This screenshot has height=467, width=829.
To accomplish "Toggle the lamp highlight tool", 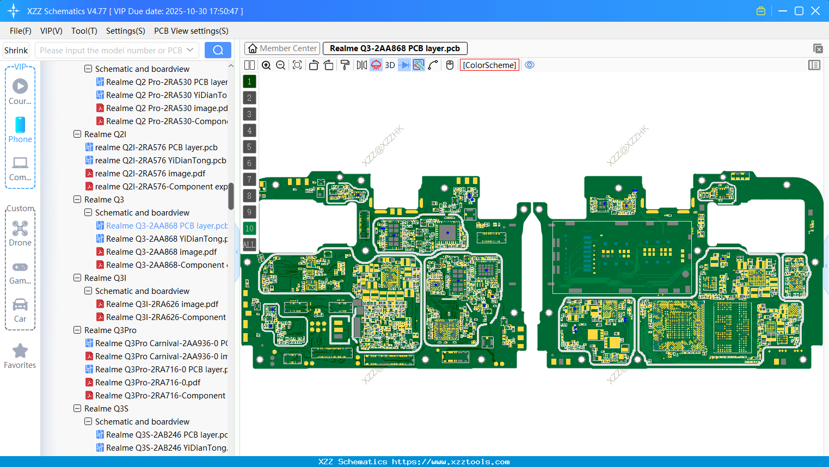I will [376, 65].
